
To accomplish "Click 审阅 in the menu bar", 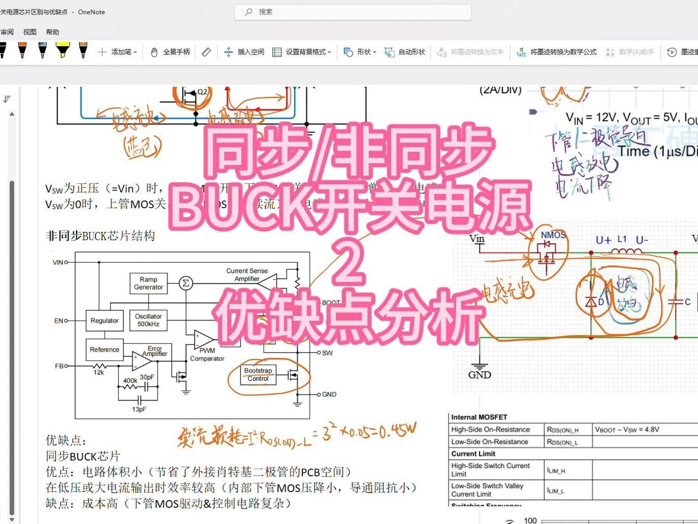I will (7, 32).
